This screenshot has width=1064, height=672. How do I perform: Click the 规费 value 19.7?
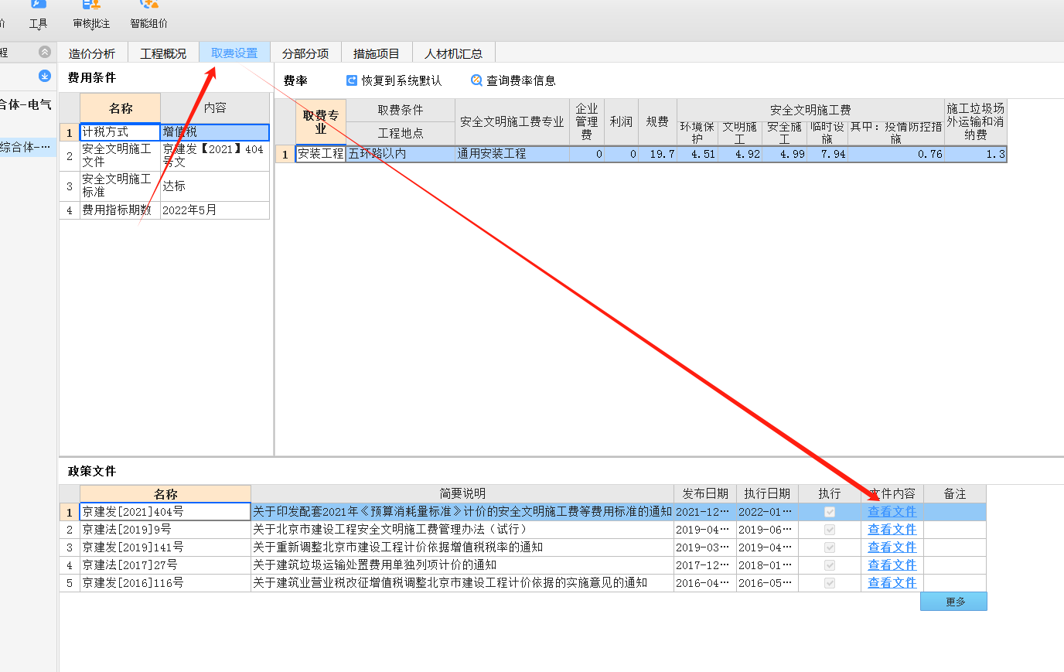click(x=657, y=154)
